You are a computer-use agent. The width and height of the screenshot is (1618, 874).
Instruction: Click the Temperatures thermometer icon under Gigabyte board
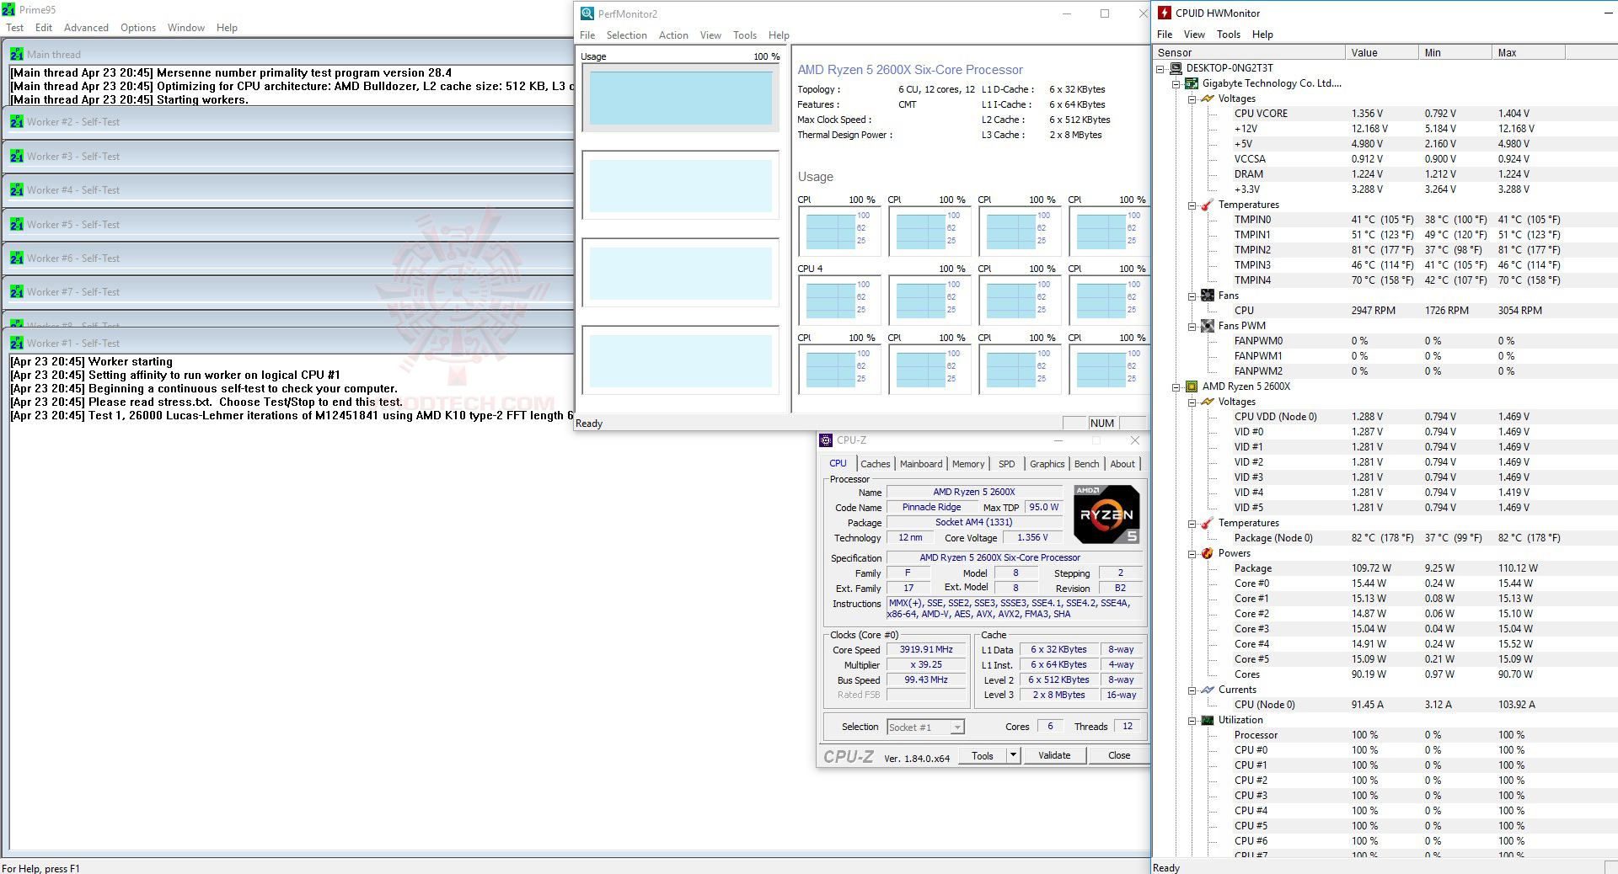[1208, 205]
